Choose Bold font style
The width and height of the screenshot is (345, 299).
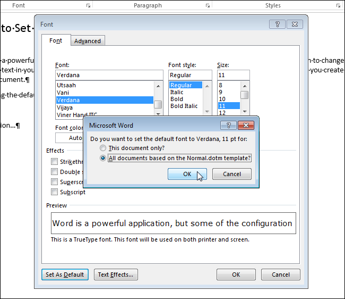pyautogui.click(x=186, y=99)
